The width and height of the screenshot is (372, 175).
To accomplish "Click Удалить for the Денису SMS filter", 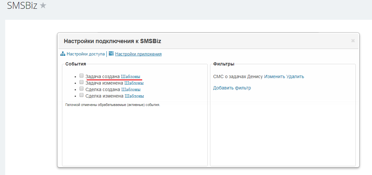I will pyautogui.click(x=295, y=76).
